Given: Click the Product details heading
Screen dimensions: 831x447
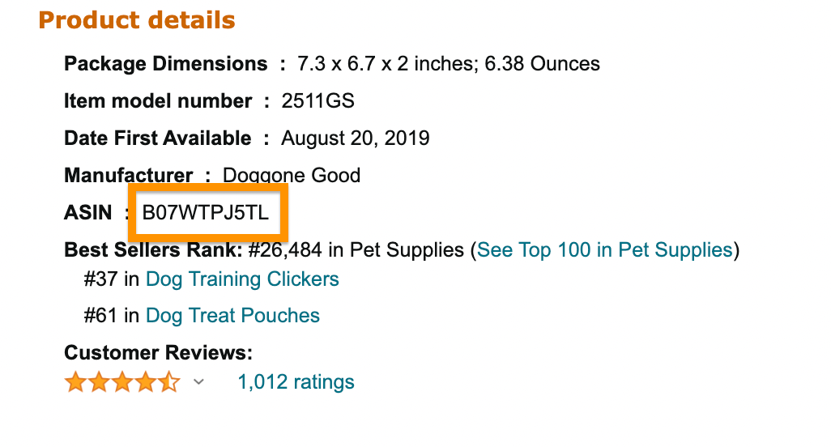Looking at the screenshot, I should 137,20.
